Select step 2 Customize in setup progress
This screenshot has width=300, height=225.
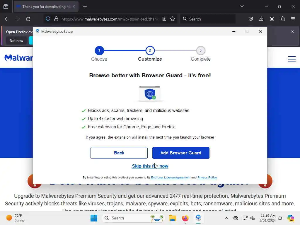coord(150,50)
